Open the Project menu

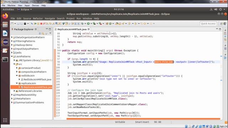[71, 18]
